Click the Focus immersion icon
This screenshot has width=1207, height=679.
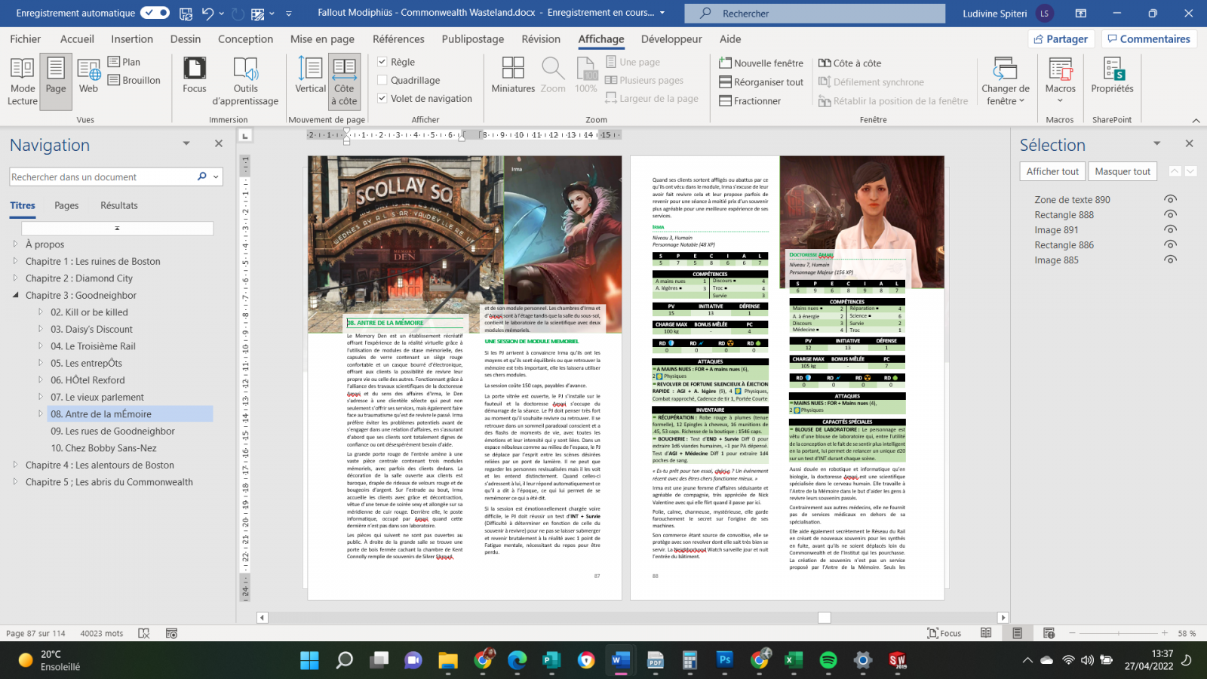[194, 76]
